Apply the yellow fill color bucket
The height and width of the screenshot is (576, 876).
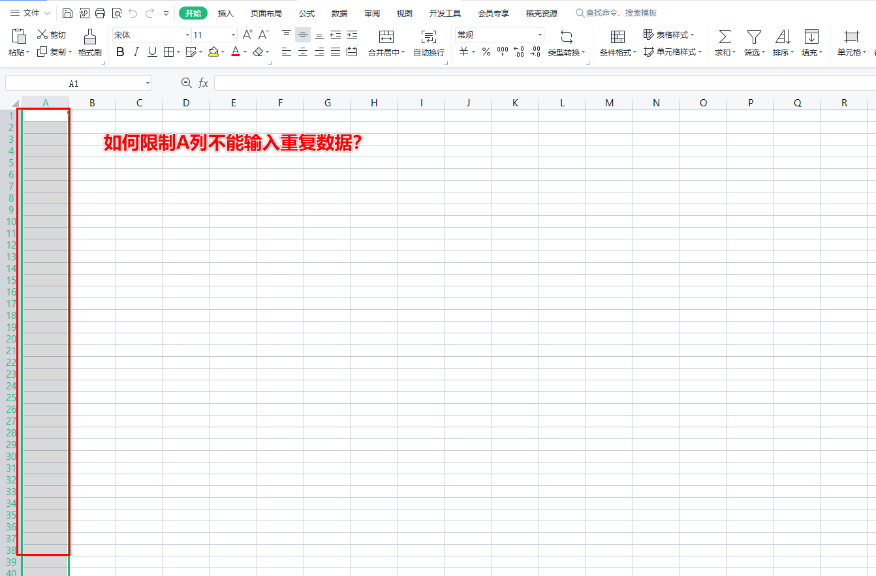pos(213,52)
